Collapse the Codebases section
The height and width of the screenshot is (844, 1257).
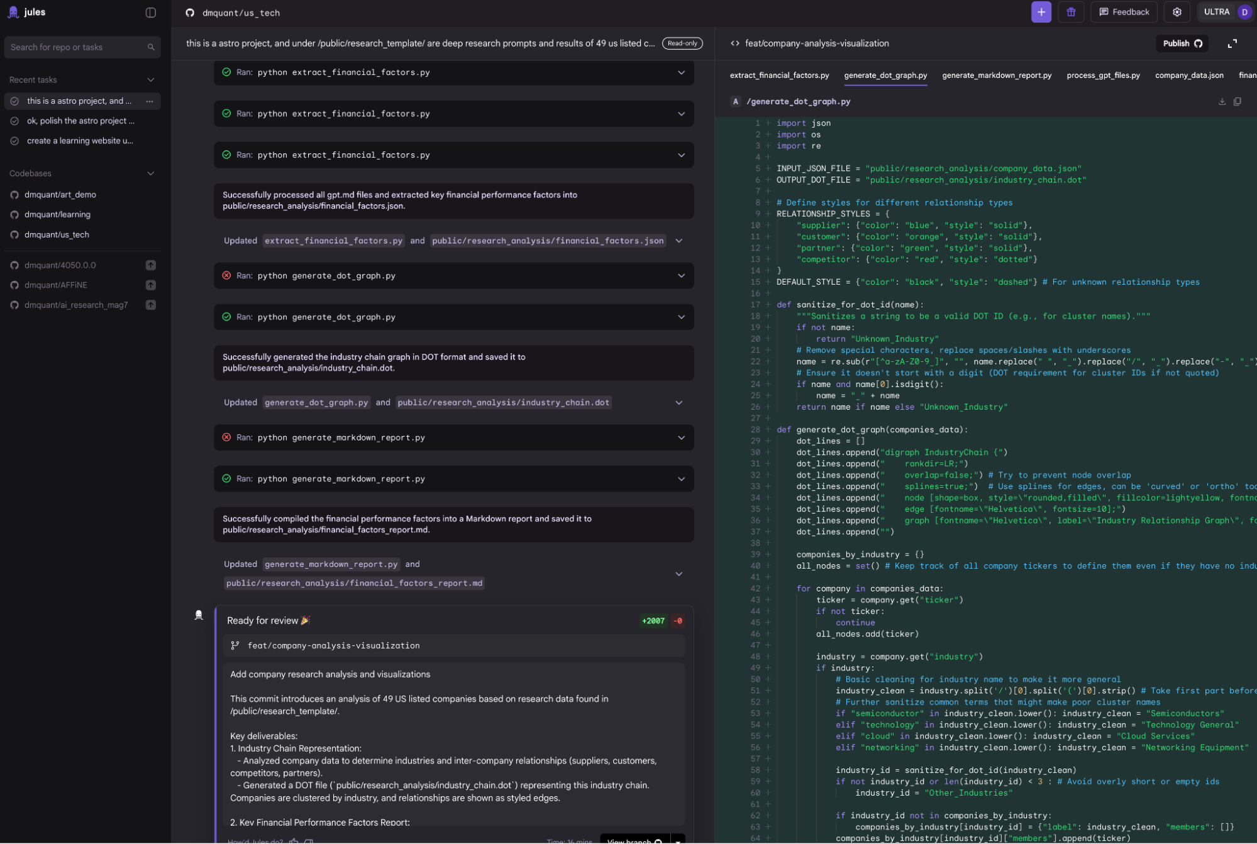pos(150,173)
